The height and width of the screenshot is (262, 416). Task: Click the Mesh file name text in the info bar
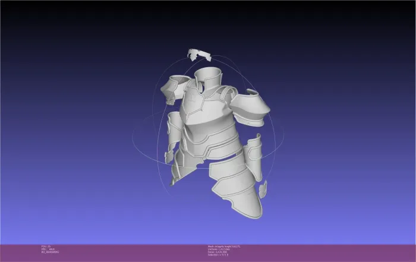pyautogui.click(x=224, y=247)
